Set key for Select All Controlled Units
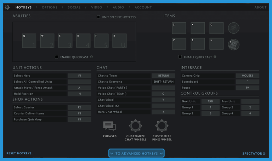Image resolution: width=272 pixels, height=161 pixels. coord(79,82)
